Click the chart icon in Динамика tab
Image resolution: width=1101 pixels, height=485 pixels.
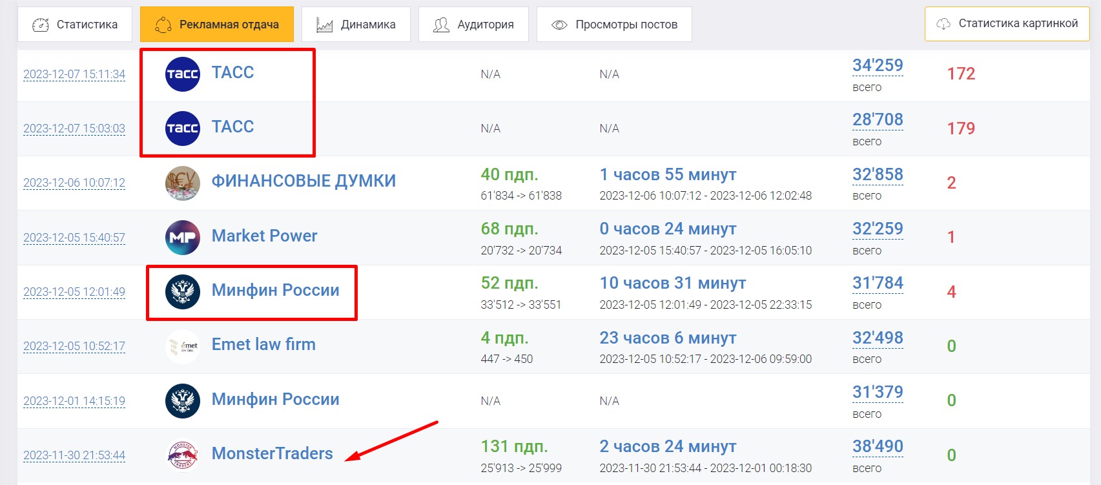coord(324,25)
